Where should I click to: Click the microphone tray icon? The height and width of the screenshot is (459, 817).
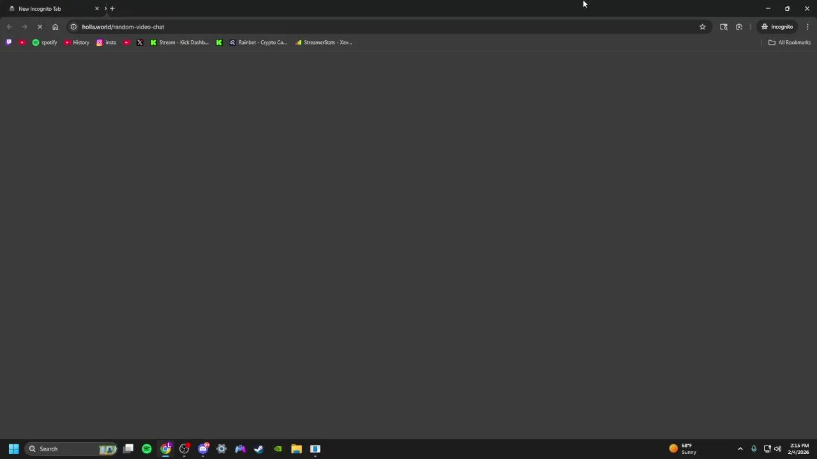click(754, 449)
